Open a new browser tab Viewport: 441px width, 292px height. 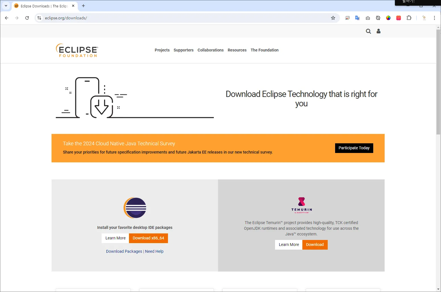point(83,6)
